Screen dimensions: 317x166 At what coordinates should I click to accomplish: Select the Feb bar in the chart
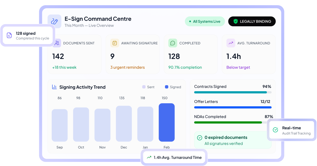tap(167, 122)
